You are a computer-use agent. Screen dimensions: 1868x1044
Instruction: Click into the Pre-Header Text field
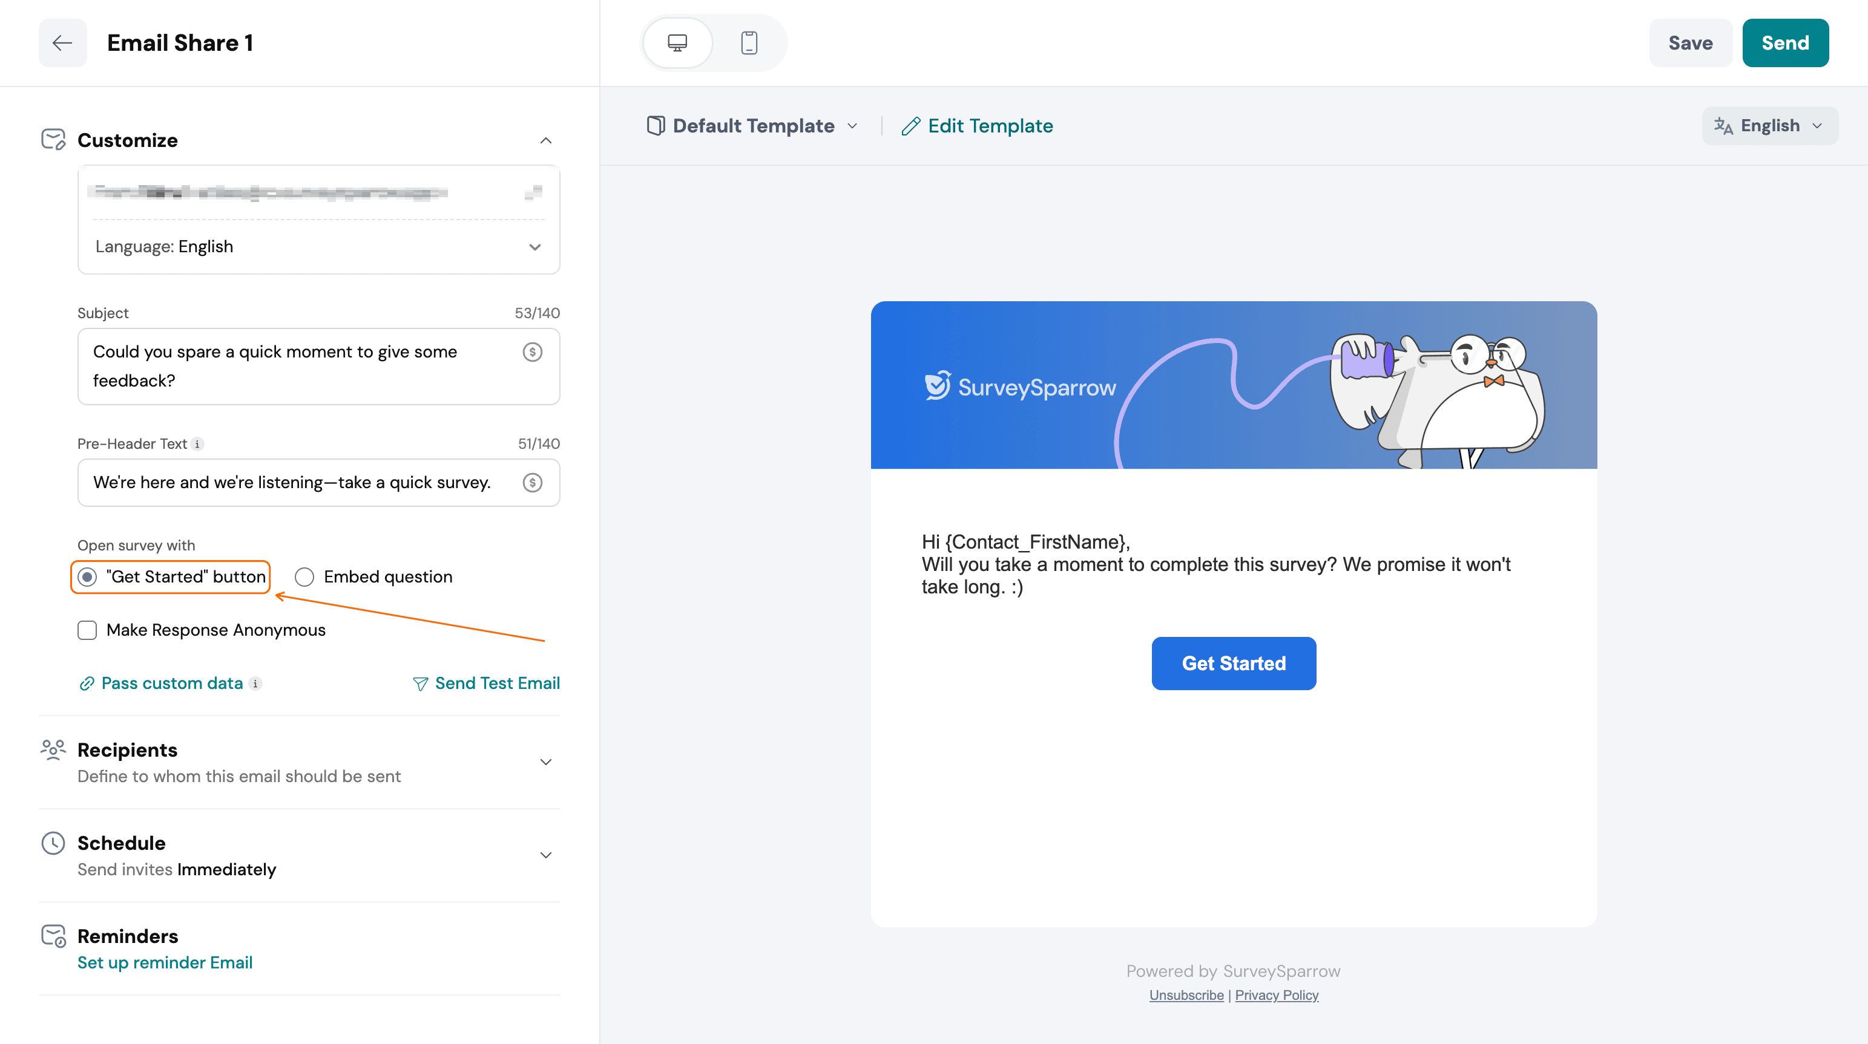click(319, 483)
